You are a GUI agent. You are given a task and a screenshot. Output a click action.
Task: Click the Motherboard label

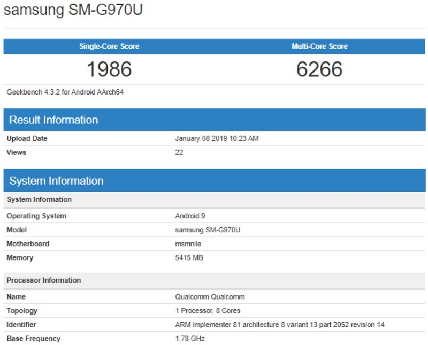[x=28, y=244]
